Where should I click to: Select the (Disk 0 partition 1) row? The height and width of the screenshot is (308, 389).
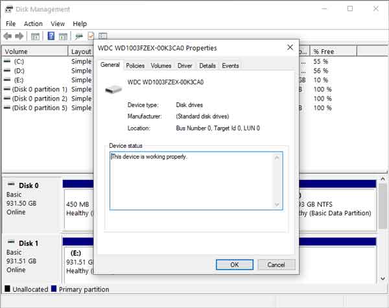click(x=47, y=89)
